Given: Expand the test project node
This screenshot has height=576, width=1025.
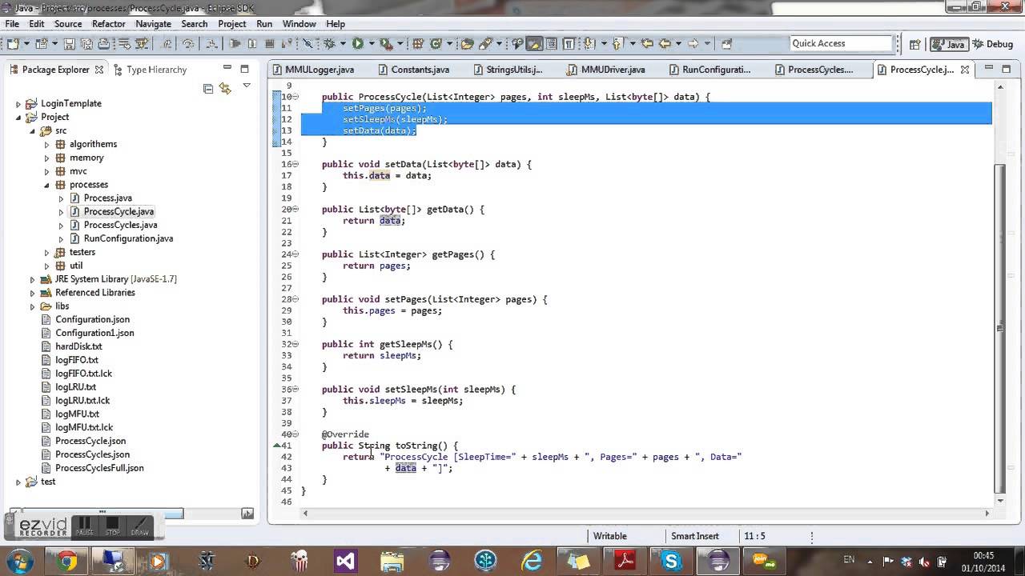Looking at the screenshot, I should point(18,482).
